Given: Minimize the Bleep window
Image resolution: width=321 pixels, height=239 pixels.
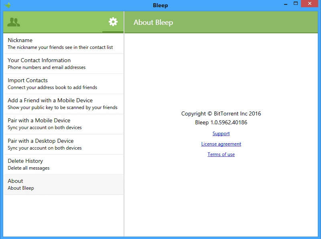Looking at the screenshot, I should coord(286,4).
